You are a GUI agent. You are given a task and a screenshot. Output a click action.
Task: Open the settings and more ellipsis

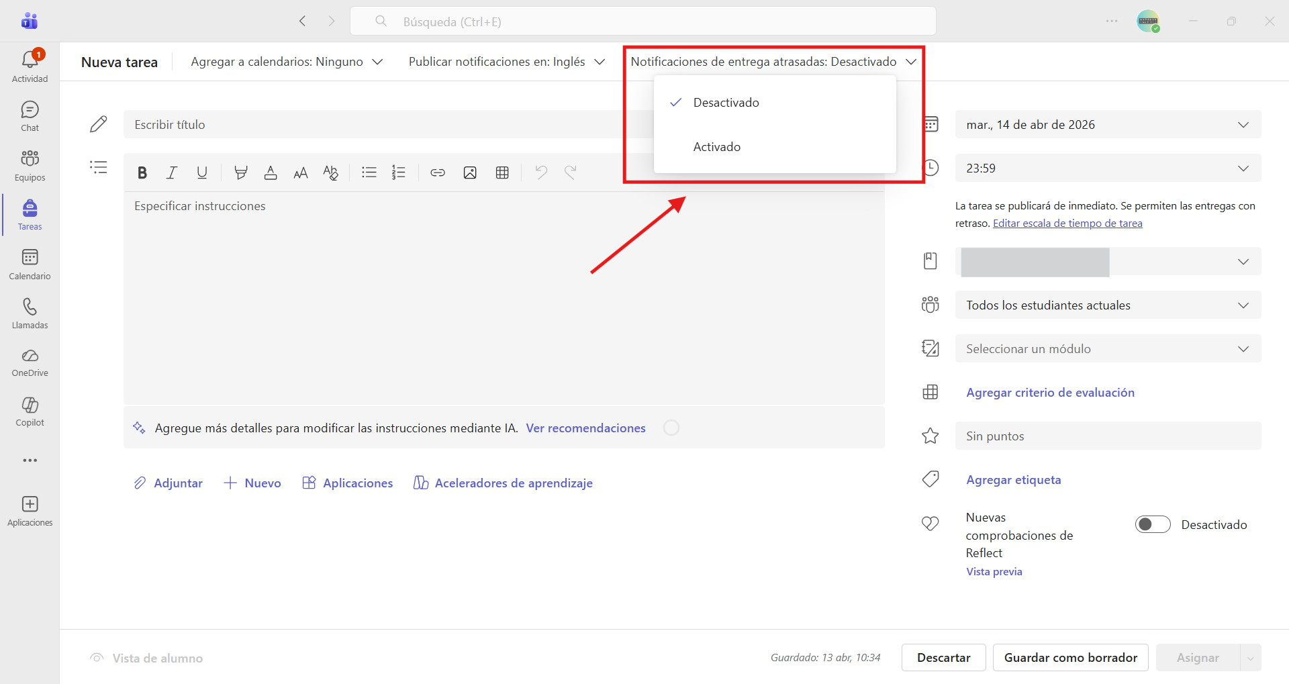point(1112,21)
